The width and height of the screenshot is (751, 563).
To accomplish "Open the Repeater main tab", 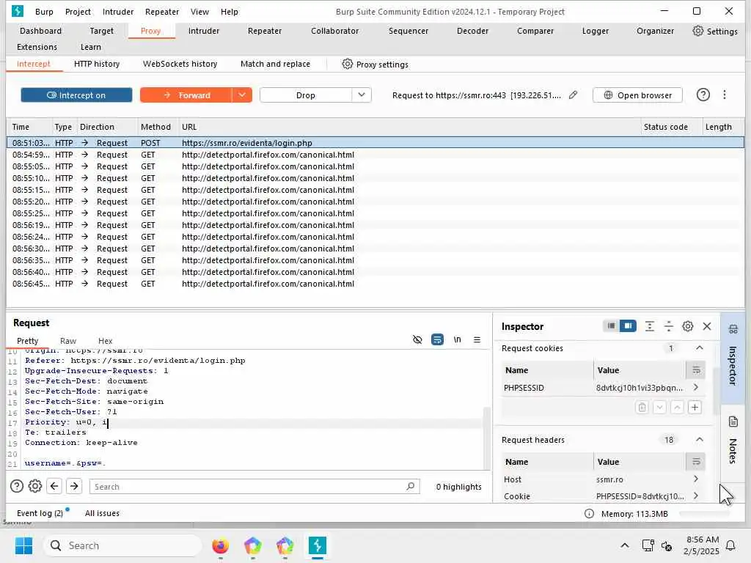I will (x=264, y=31).
